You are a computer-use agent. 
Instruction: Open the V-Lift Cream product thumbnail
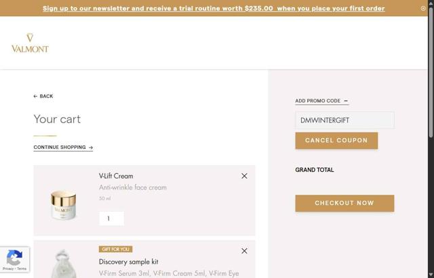64,204
